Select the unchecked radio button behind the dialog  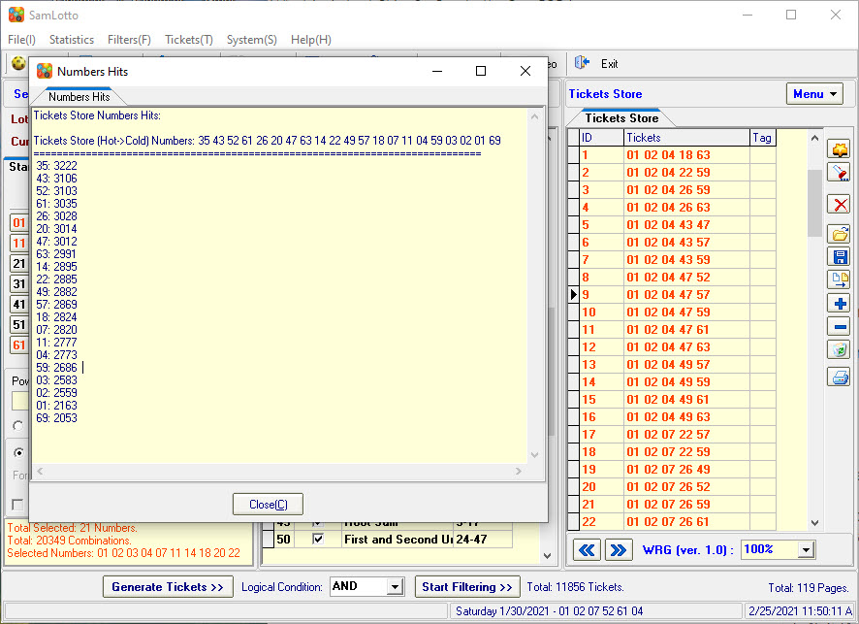(x=18, y=425)
